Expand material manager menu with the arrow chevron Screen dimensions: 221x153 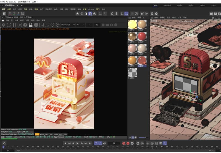(x=143, y=18)
